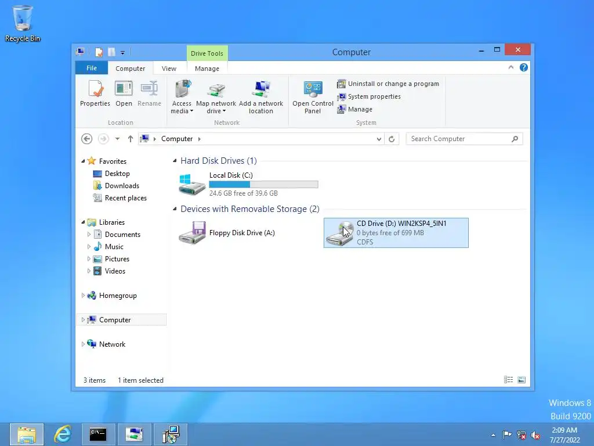Screen dimensions: 594x446
Task: Open Customize Quick Access Toolbar dropdown
Action: click(x=122, y=53)
